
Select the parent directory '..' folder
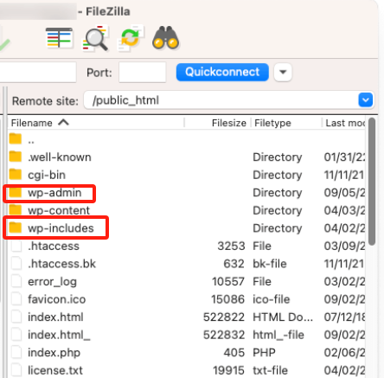coord(187,140)
